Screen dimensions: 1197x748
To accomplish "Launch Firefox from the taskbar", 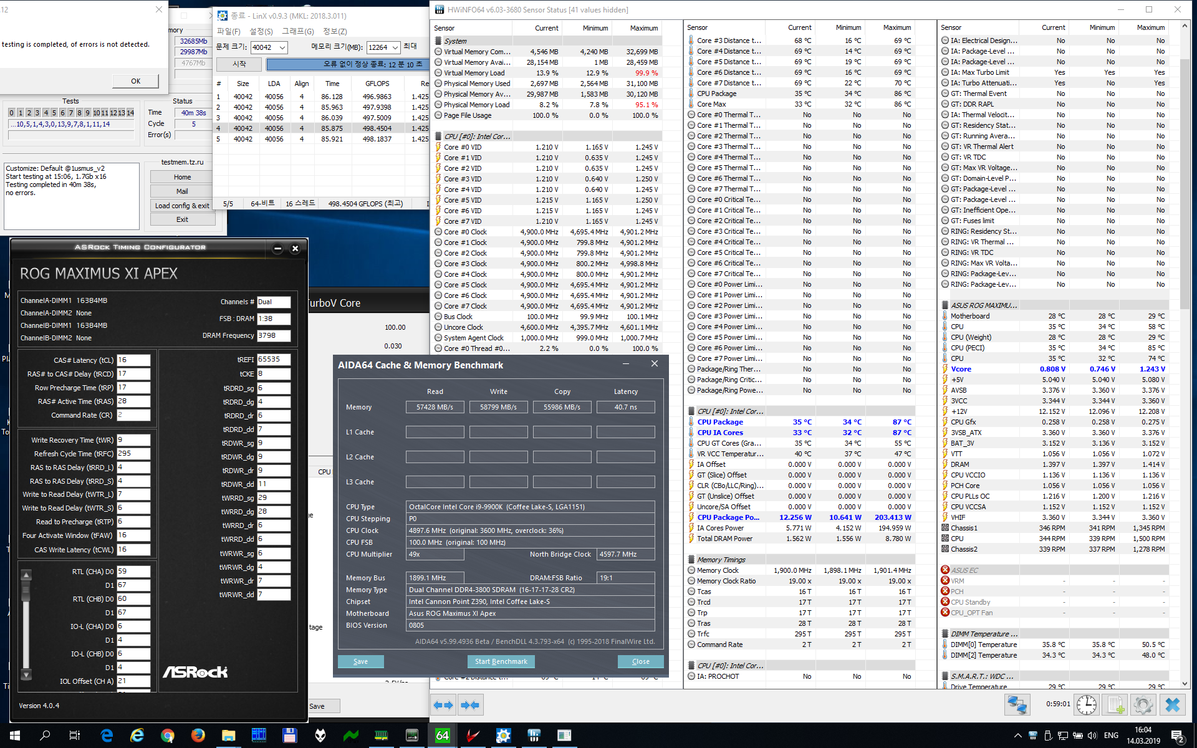I will pos(198,736).
